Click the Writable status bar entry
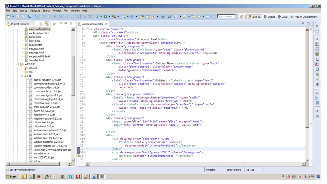The image size is (327, 184). pos(211,170)
